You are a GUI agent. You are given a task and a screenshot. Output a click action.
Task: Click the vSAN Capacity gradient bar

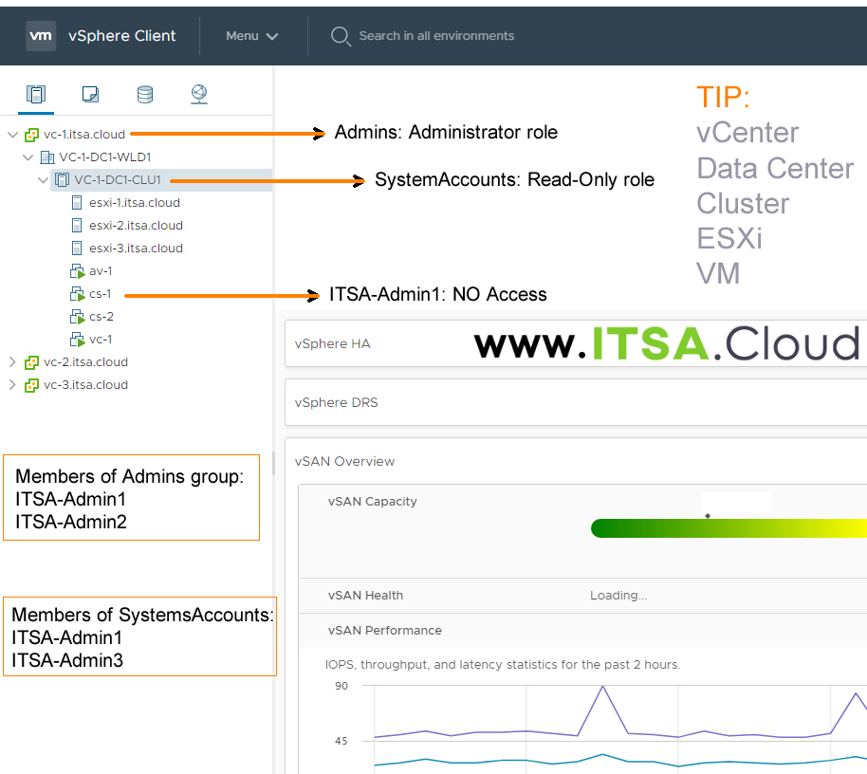729,528
